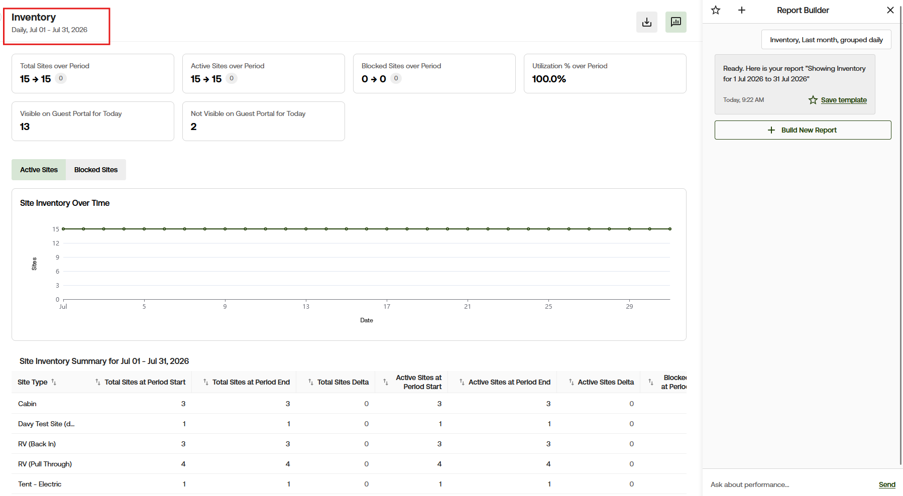903x496 pixels.
Task: Toggle the Report Builder chat icon
Action: coord(676,22)
